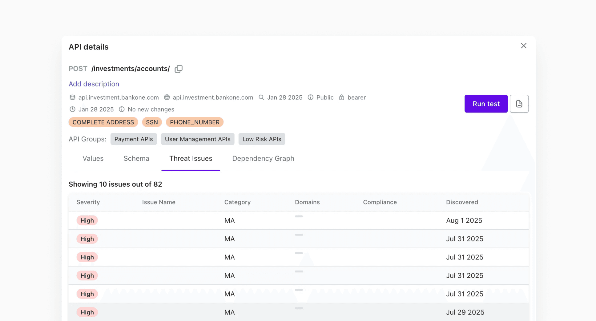Click the High severity badge on Aug 1 row
596x321 pixels.
[x=87, y=220]
